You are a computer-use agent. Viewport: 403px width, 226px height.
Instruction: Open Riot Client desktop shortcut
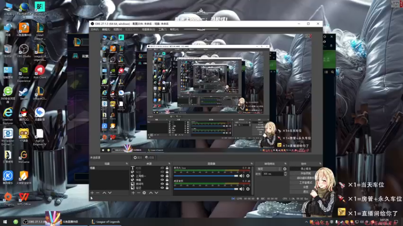click(x=40, y=72)
